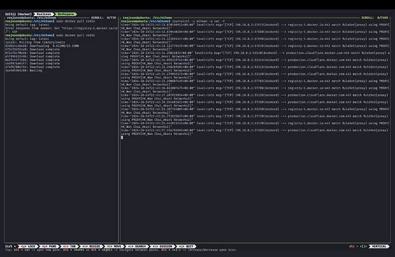Open the PANE mode in status bar

(49, 246)
